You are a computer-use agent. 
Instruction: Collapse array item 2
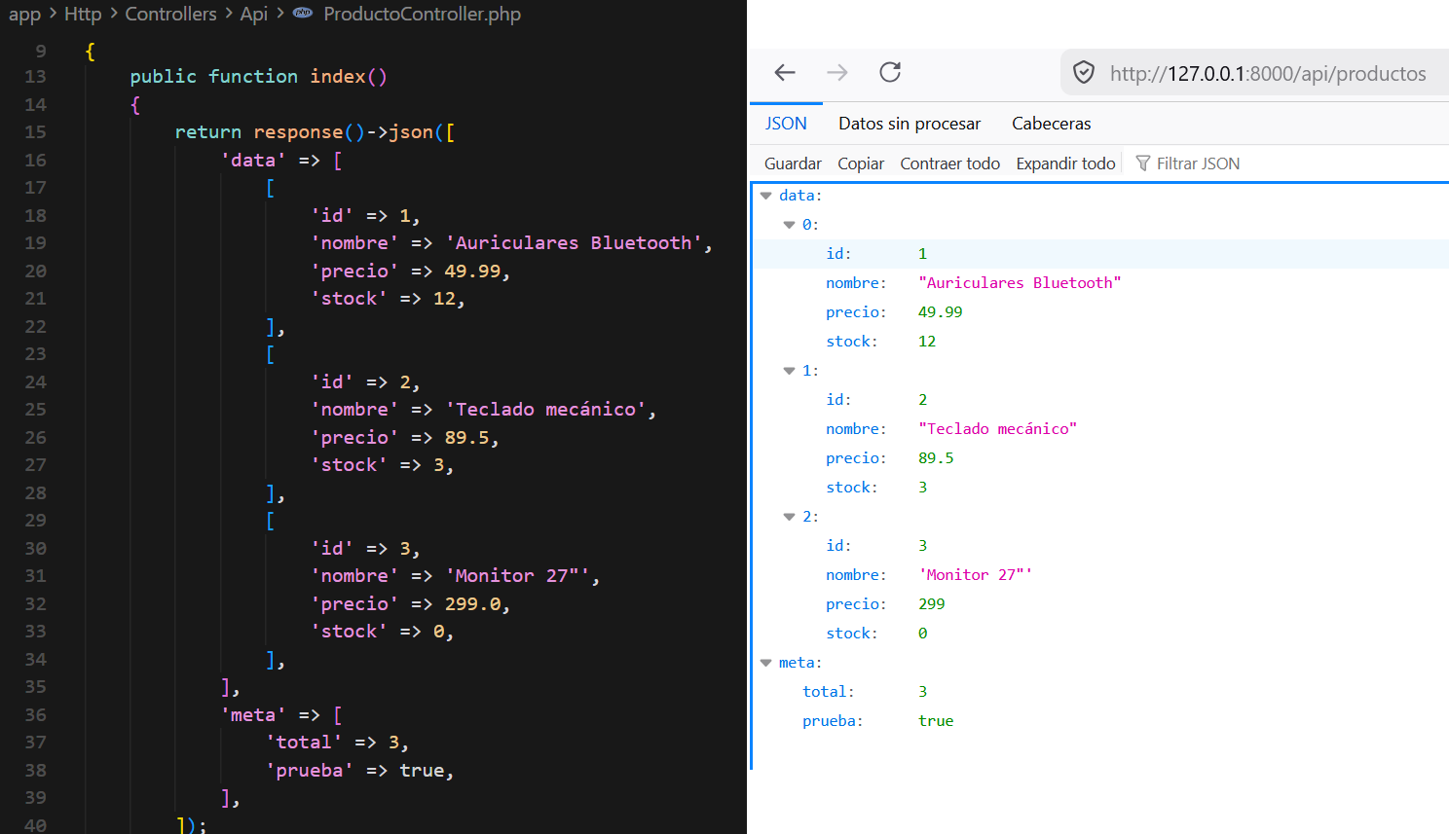point(790,517)
